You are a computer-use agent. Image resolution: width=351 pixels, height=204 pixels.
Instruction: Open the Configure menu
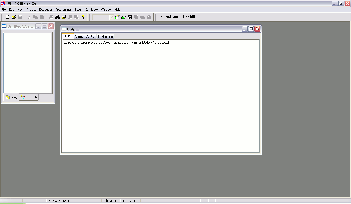(x=91, y=10)
